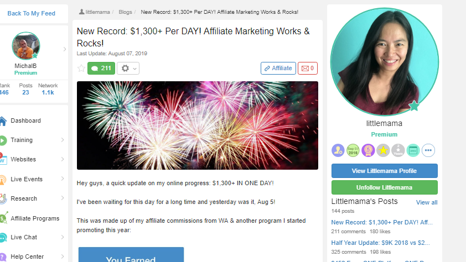Click View all posts link

click(x=427, y=202)
